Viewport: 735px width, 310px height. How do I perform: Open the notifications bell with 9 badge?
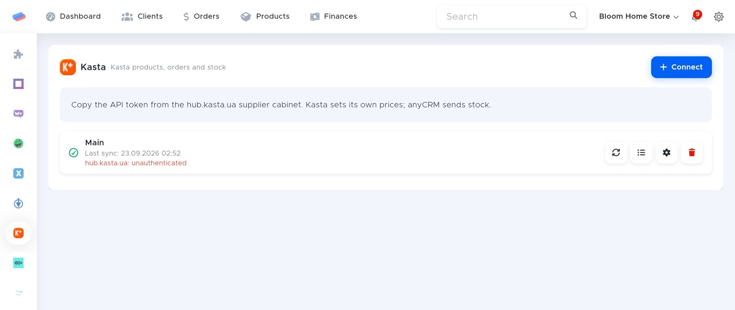696,16
